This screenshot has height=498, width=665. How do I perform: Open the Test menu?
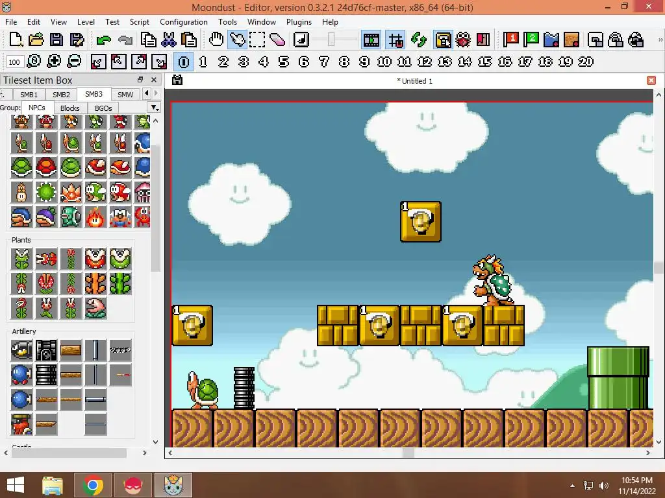[112, 21]
